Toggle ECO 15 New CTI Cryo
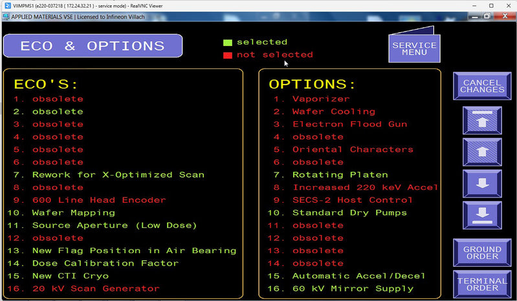The image size is (517, 301). click(58, 276)
